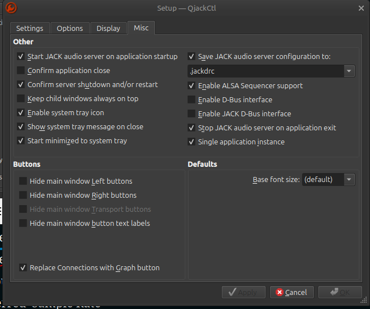Screen dimensions: 370x309
Task: Click the red X icon on Cancel button
Action: coord(280,292)
